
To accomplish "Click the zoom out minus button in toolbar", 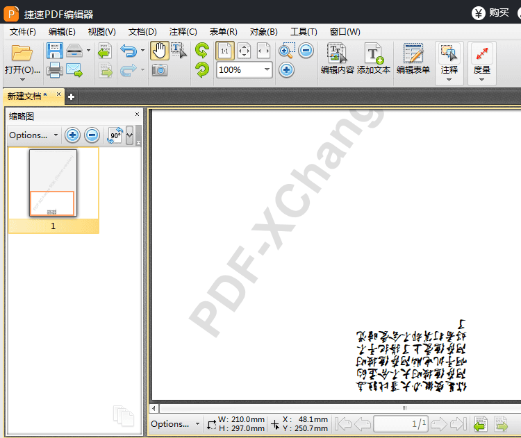I will click(x=306, y=51).
